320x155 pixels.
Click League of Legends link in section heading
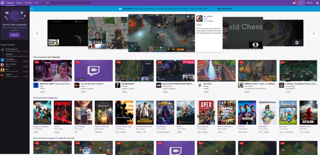pos(57,138)
